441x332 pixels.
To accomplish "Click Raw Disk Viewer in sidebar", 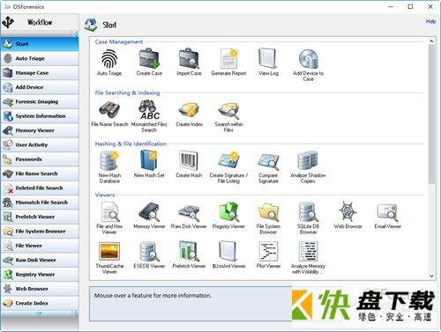I will pyautogui.click(x=40, y=260).
